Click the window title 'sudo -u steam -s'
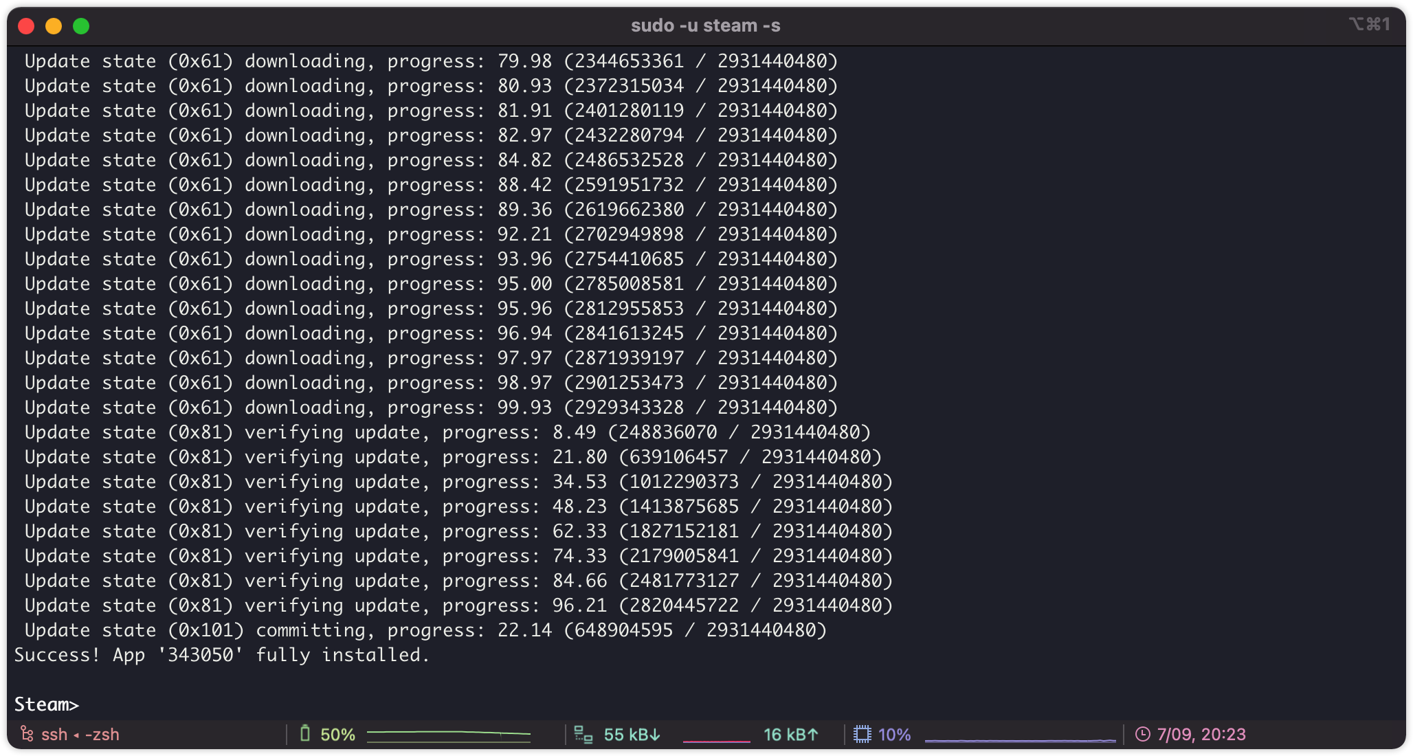The width and height of the screenshot is (1413, 756). click(x=705, y=25)
